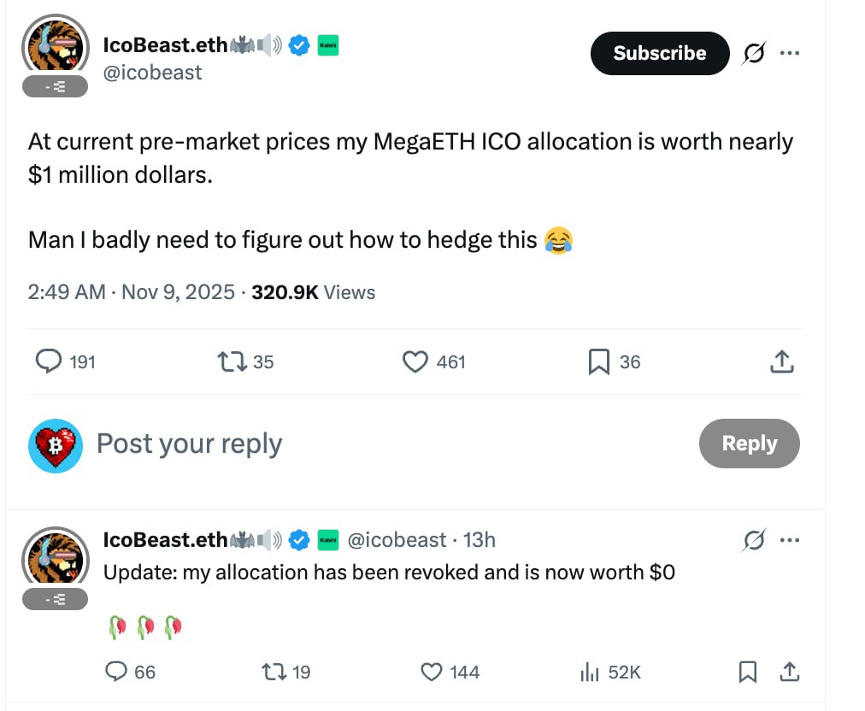Repost the main post with 35 reposts
The image size is (865, 711).
tap(232, 362)
